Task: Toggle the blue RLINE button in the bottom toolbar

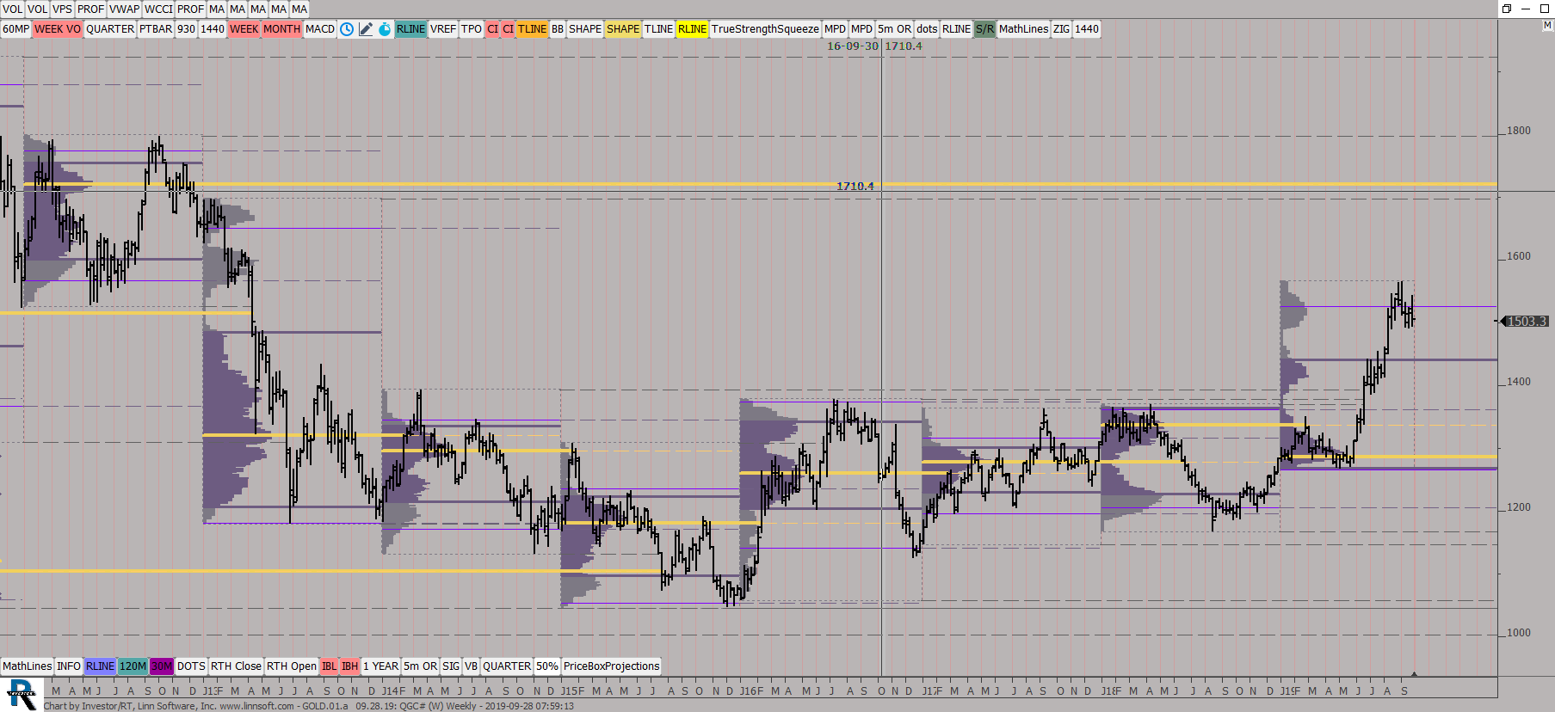Action: (100, 666)
